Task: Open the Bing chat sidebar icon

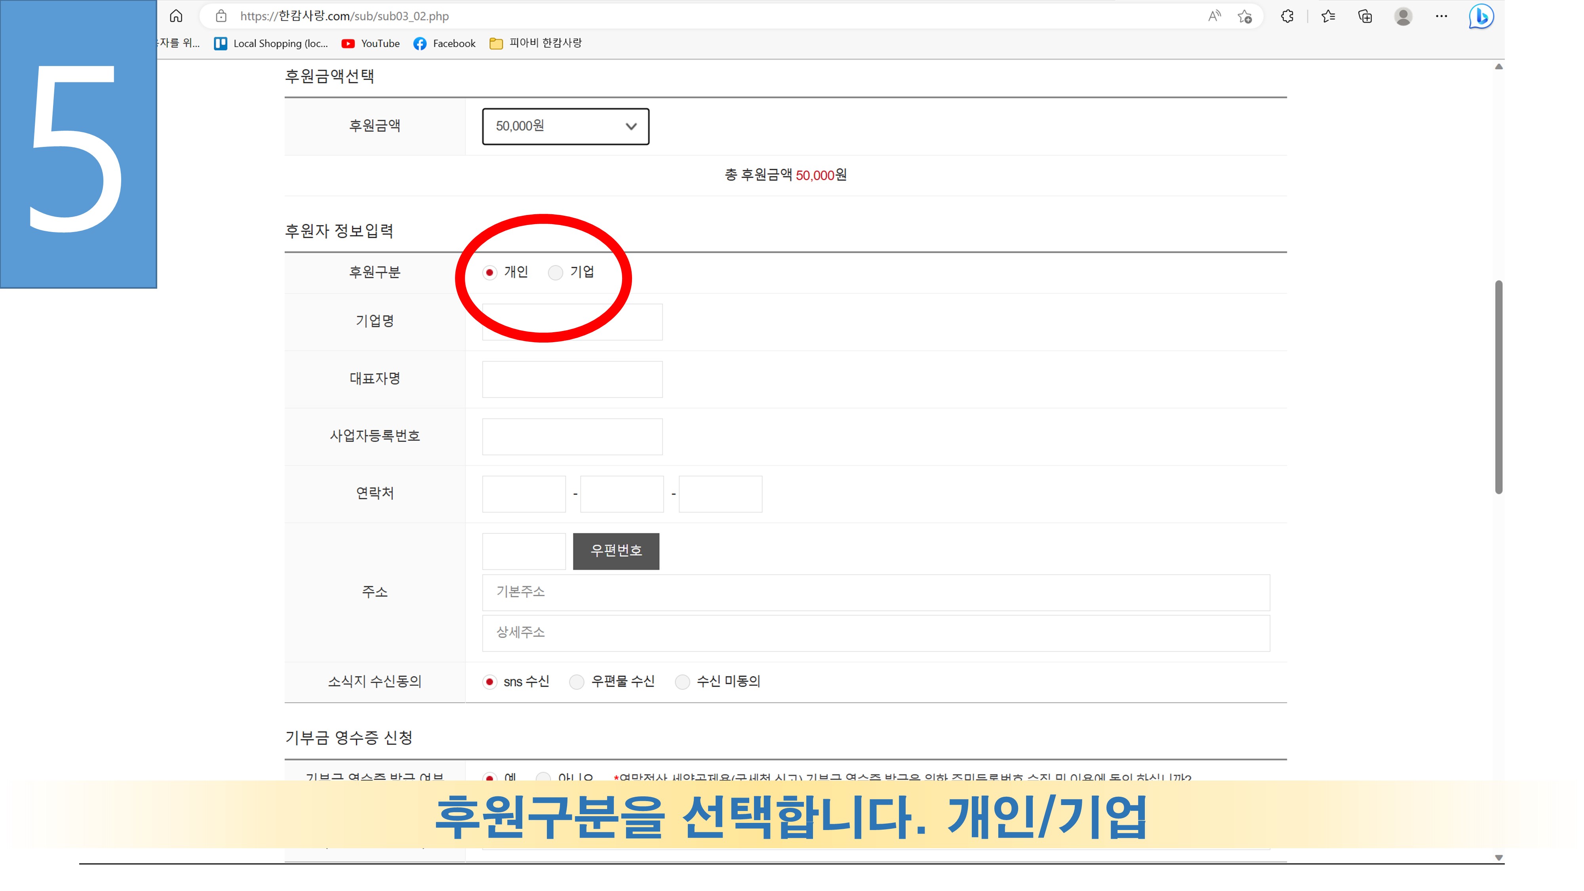Action: click(1481, 16)
